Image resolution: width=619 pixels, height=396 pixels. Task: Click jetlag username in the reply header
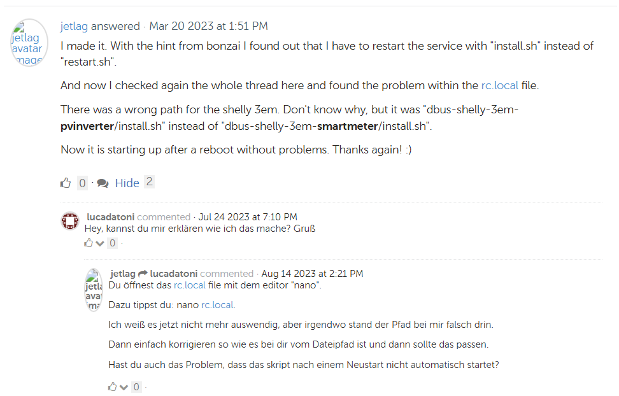pyautogui.click(x=122, y=274)
